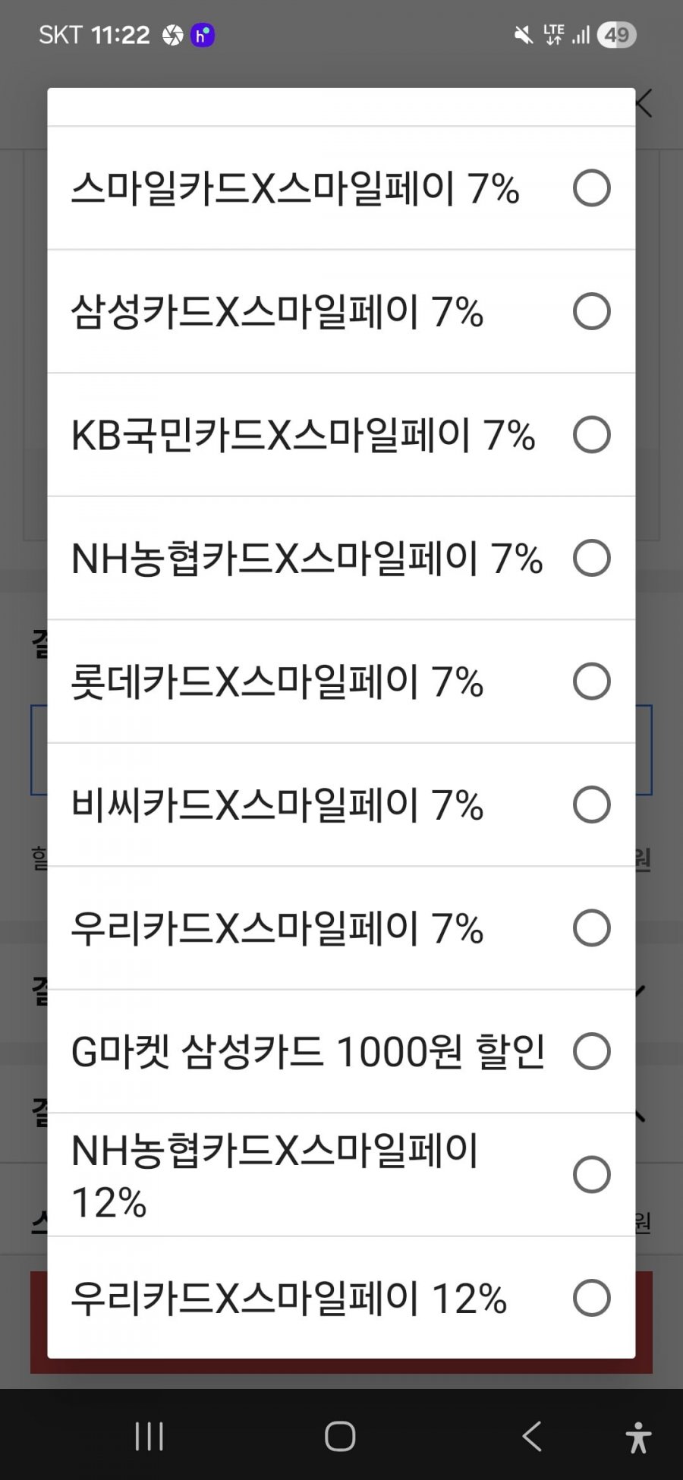This screenshot has width=683, height=1480.
Task: Tap the G마켓 삼성카드 1000원 할인 label
Action: pos(307,1051)
